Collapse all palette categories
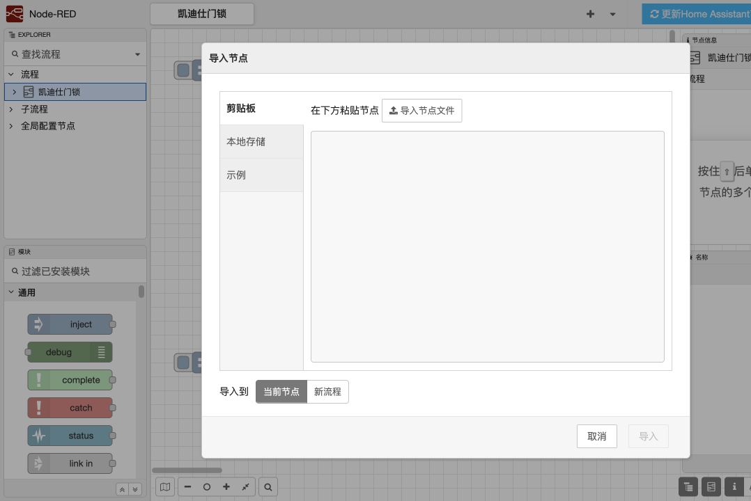 pyautogui.click(x=122, y=489)
